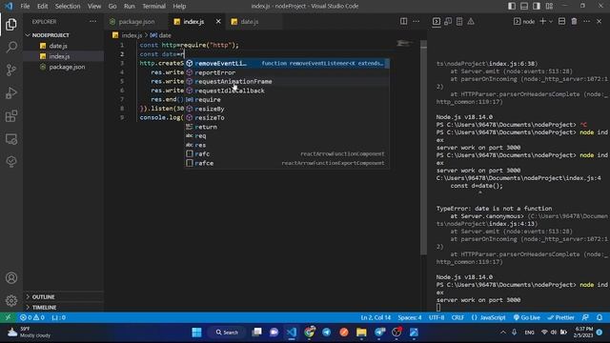
Task: Open package.json in the explorer tree
Action: (x=64, y=67)
